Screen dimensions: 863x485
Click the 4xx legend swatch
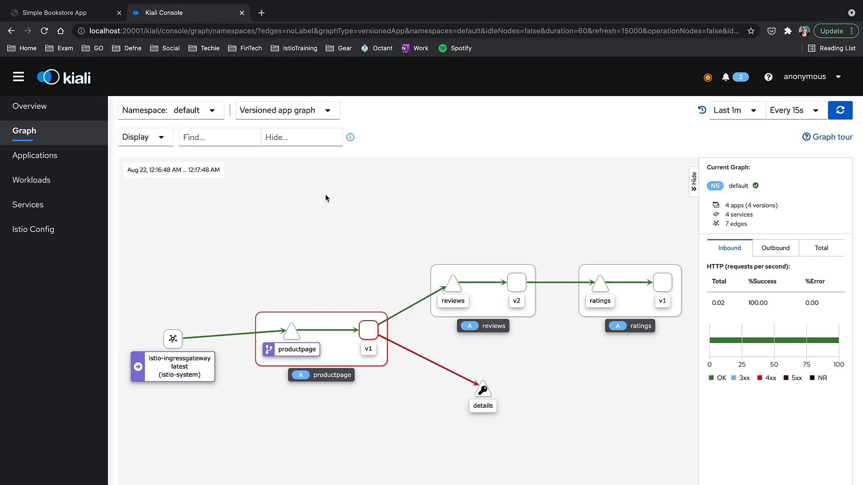tap(760, 378)
